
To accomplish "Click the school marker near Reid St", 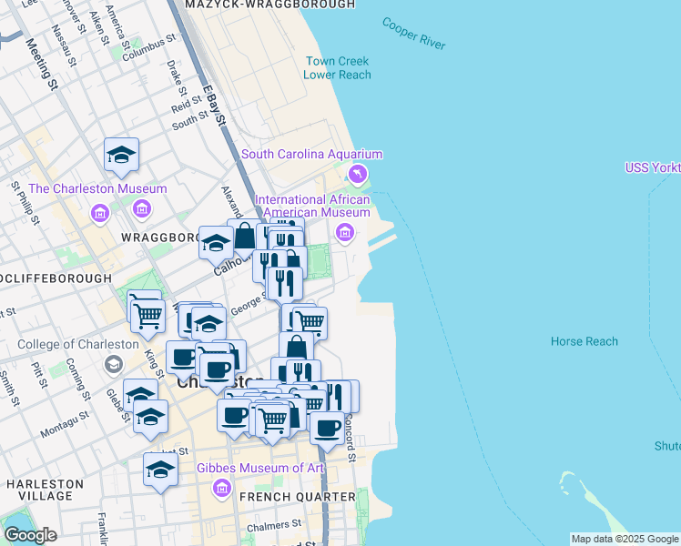I will coord(122,156).
